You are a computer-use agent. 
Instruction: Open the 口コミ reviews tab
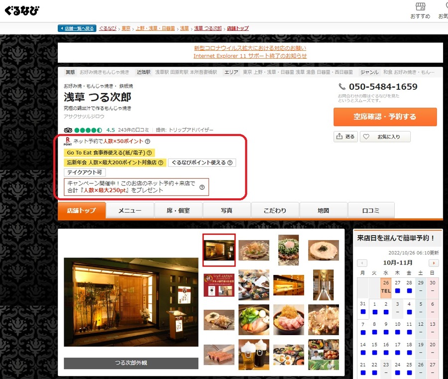pyautogui.click(x=371, y=210)
